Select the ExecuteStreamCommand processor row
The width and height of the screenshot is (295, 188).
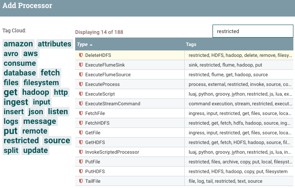[113, 104]
